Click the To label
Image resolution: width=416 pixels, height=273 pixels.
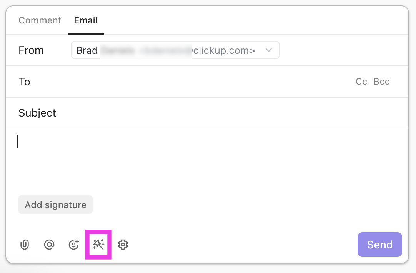click(x=24, y=82)
